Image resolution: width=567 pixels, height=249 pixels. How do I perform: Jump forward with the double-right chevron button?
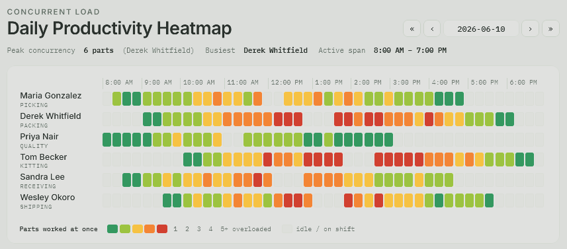[x=550, y=28]
